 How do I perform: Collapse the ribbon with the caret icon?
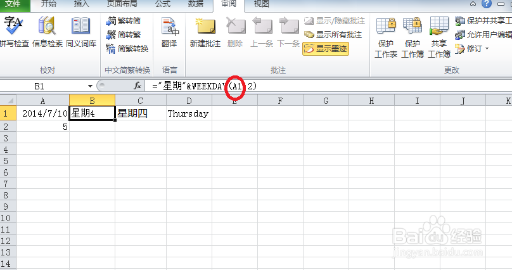pyautogui.click(x=473, y=4)
